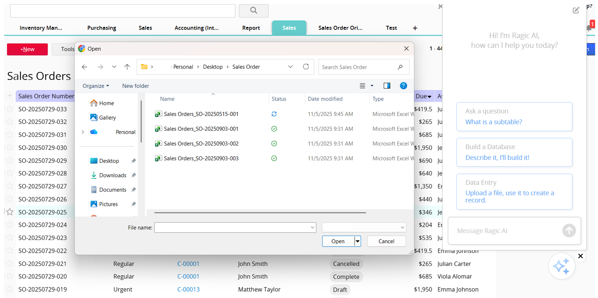
Task: Toggle the preview pane icon
Action: tap(387, 86)
